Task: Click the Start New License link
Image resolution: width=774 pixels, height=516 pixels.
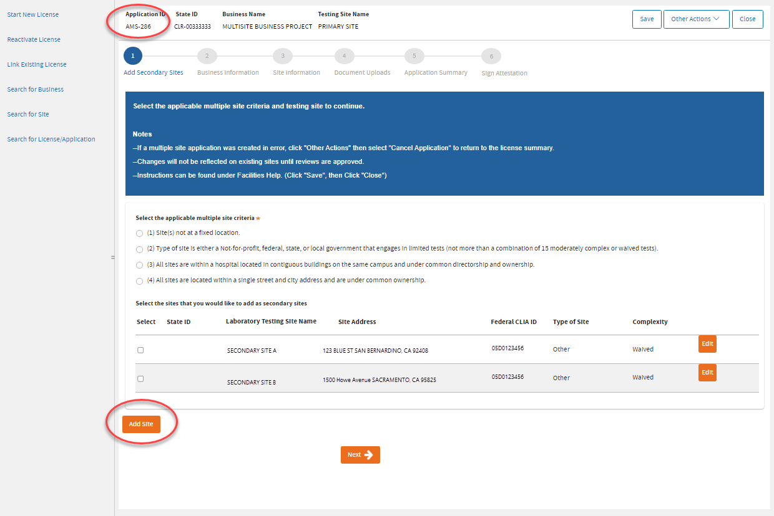Action: tap(33, 14)
